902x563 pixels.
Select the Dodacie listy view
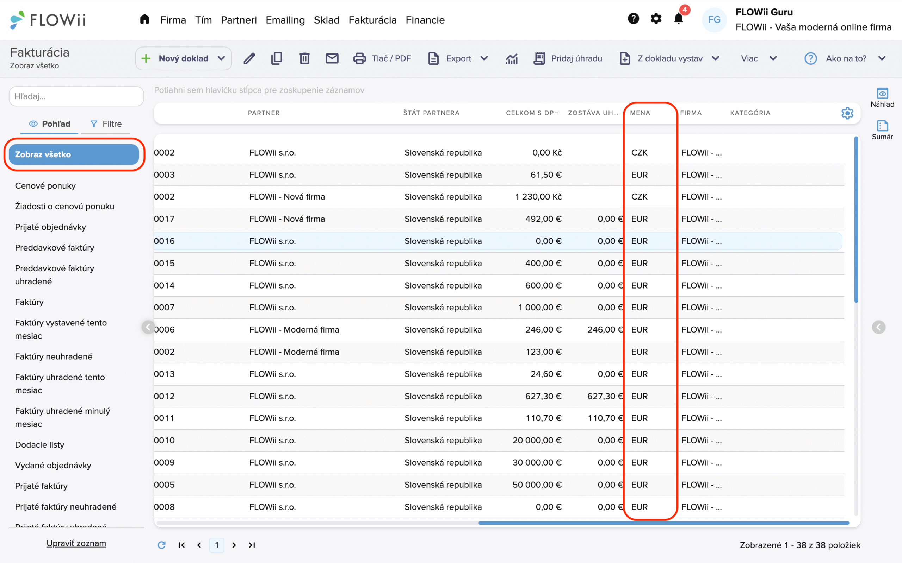[39, 444]
